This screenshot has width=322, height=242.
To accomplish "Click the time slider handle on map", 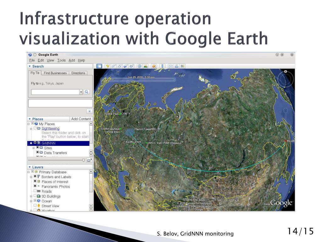I will (128, 82).
